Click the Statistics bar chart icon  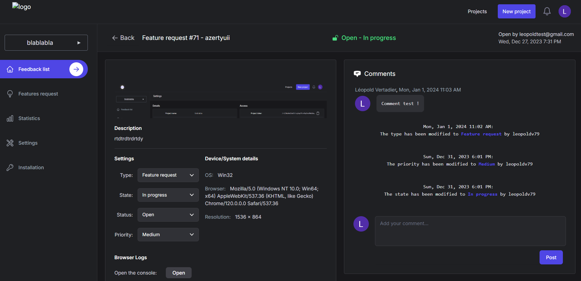click(10, 118)
